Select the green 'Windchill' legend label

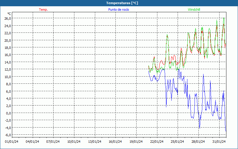pos(194,10)
